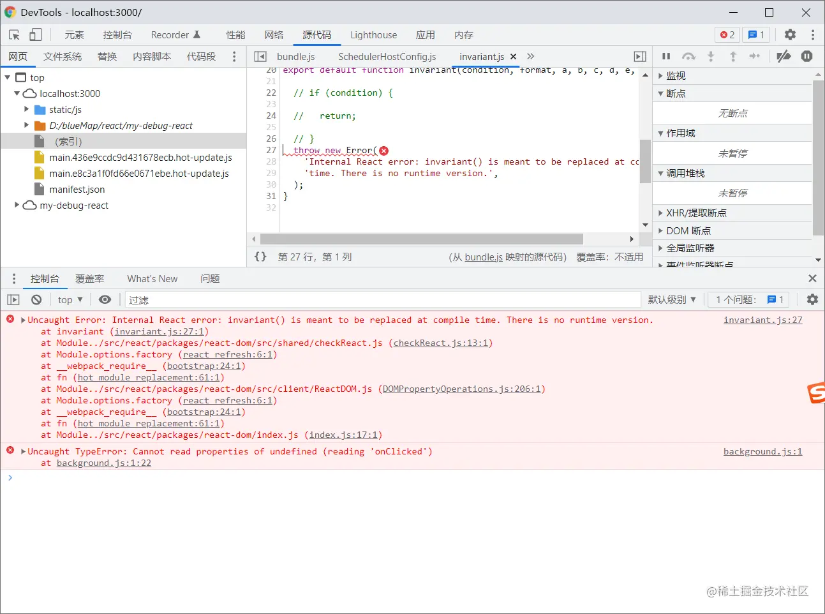Close the bottom drawer panel

click(812, 278)
